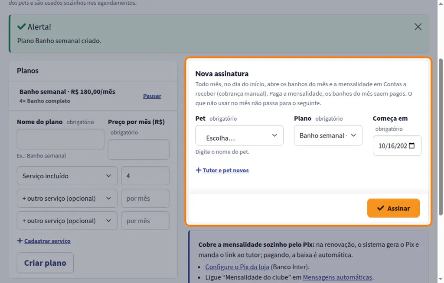The width and height of the screenshot is (444, 283).
Task: Select the quantity field showing 4
Action: point(145,176)
